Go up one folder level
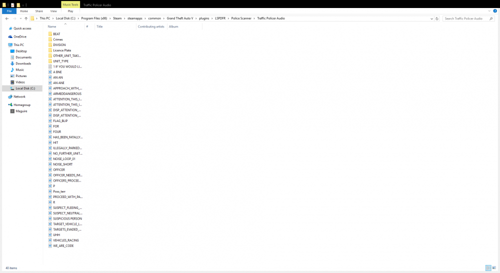Viewport: 500px width, 273px height. pos(26,18)
